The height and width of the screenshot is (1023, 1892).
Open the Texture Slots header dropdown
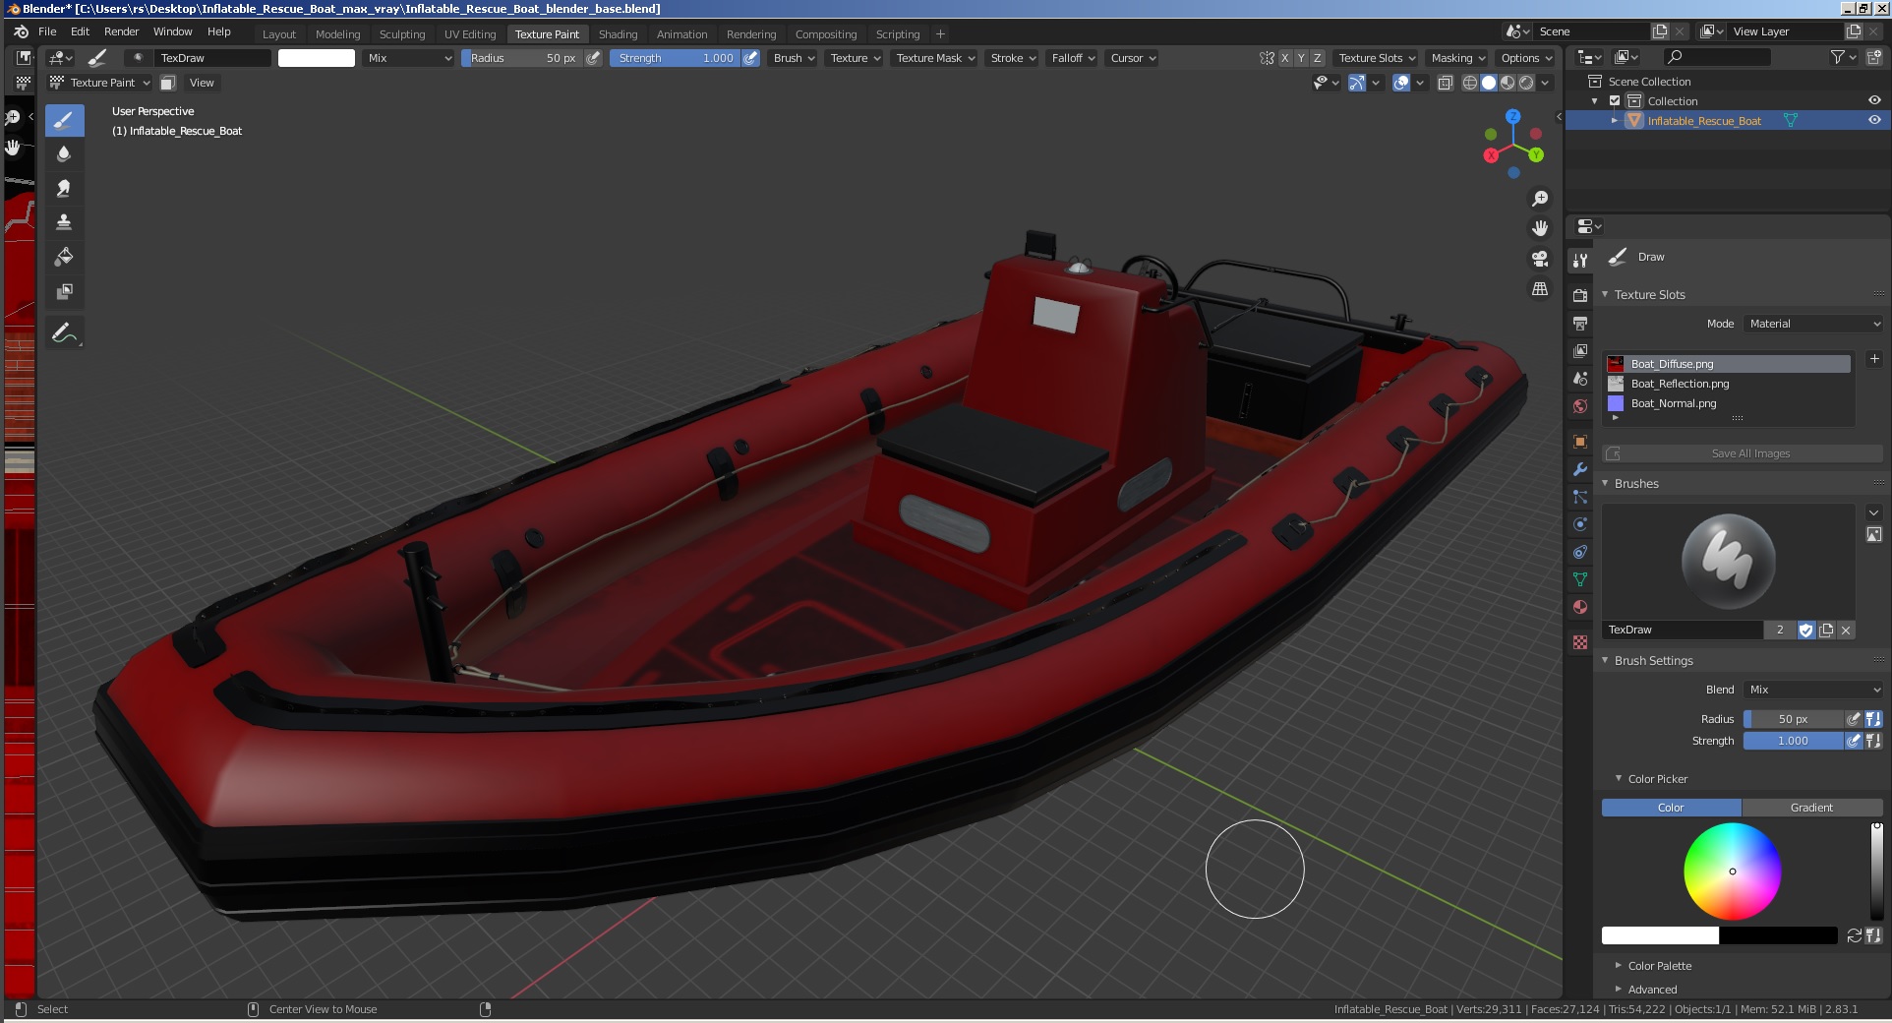(x=1377, y=58)
